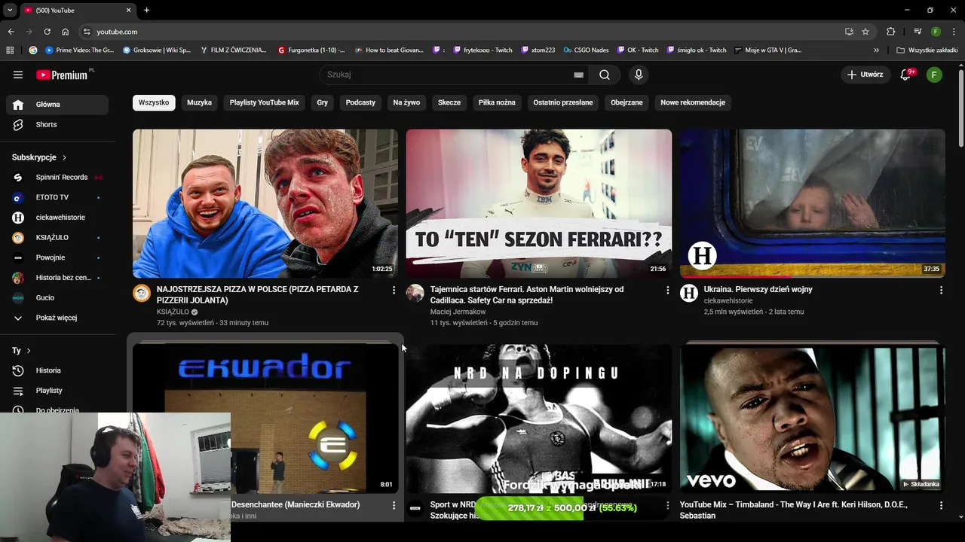
Task: Open more options for Ferrari video
Action: [667, 290]
